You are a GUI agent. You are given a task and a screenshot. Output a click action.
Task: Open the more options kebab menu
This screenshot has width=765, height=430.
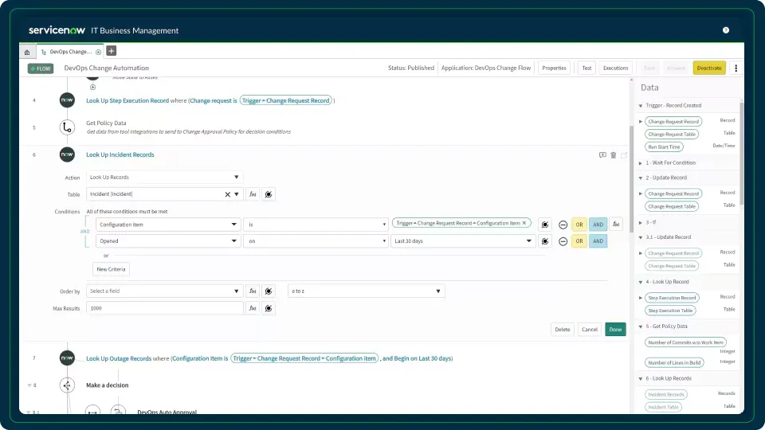736,68
